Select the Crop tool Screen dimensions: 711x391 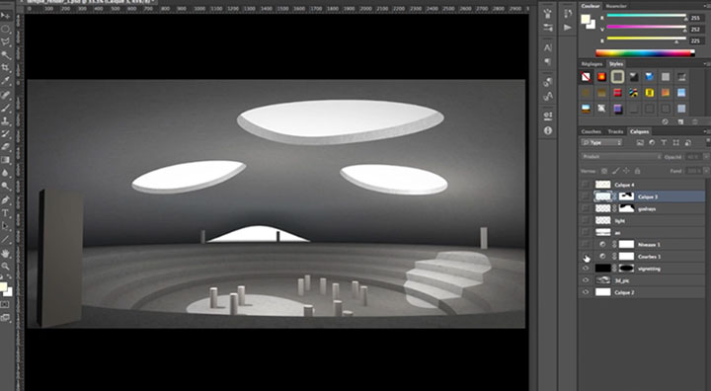point(6,68)
